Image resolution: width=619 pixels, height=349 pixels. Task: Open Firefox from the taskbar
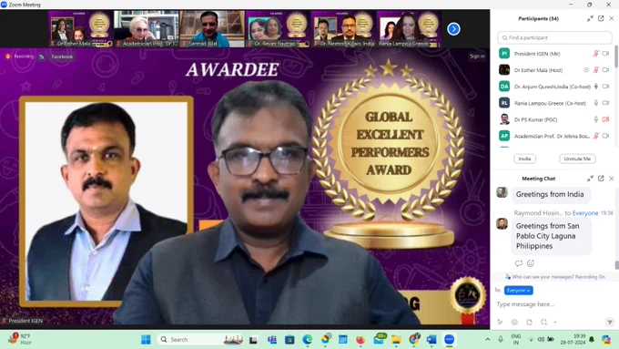click(360, 340)
